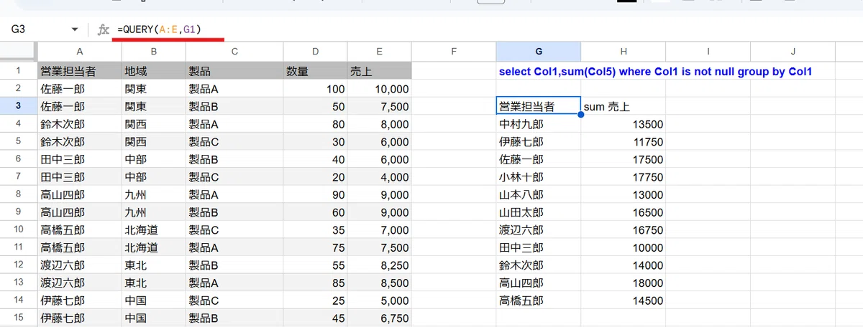Open the Name box dropdown arrow
The height and width of the screenshot is (327, 863).
coord(75,29)
